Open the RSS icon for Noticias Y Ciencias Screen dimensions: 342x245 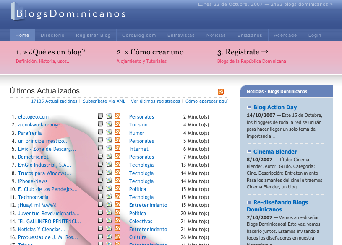pos(117,228)
